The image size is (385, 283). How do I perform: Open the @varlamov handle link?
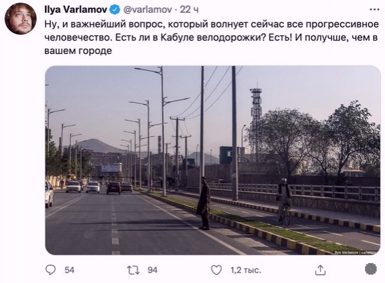click(x=147, y=10)
